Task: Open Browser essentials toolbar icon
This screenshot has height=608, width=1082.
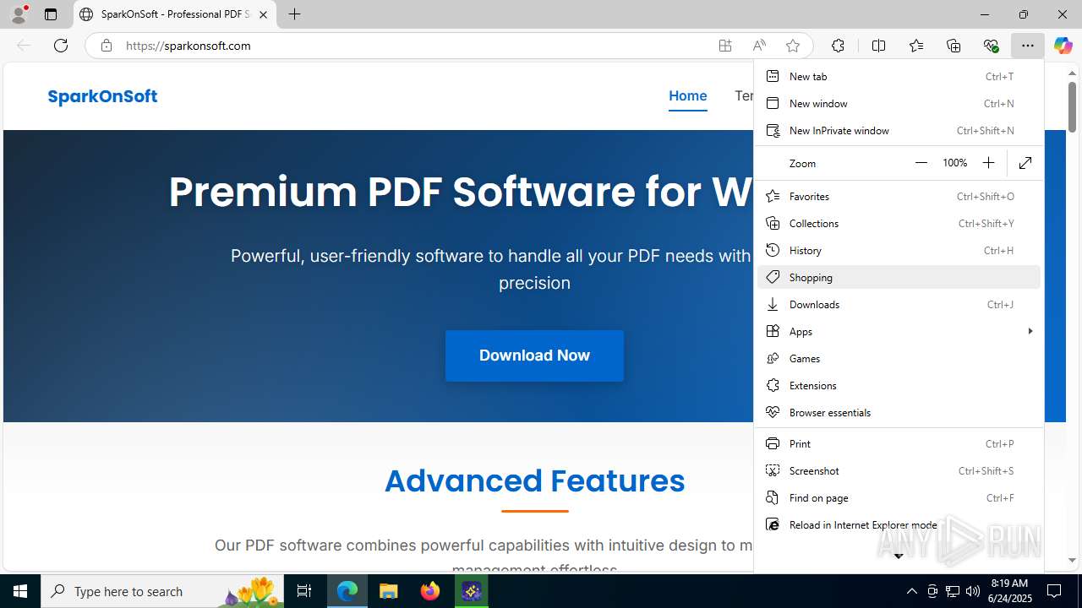Action: [991, 46]
